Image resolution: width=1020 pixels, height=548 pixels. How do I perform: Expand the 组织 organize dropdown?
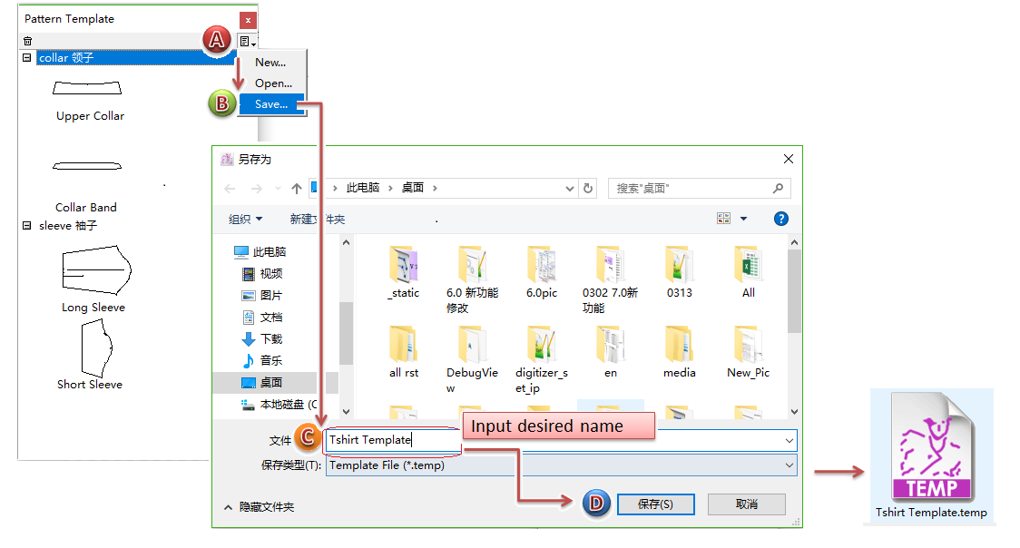point(245,220)
